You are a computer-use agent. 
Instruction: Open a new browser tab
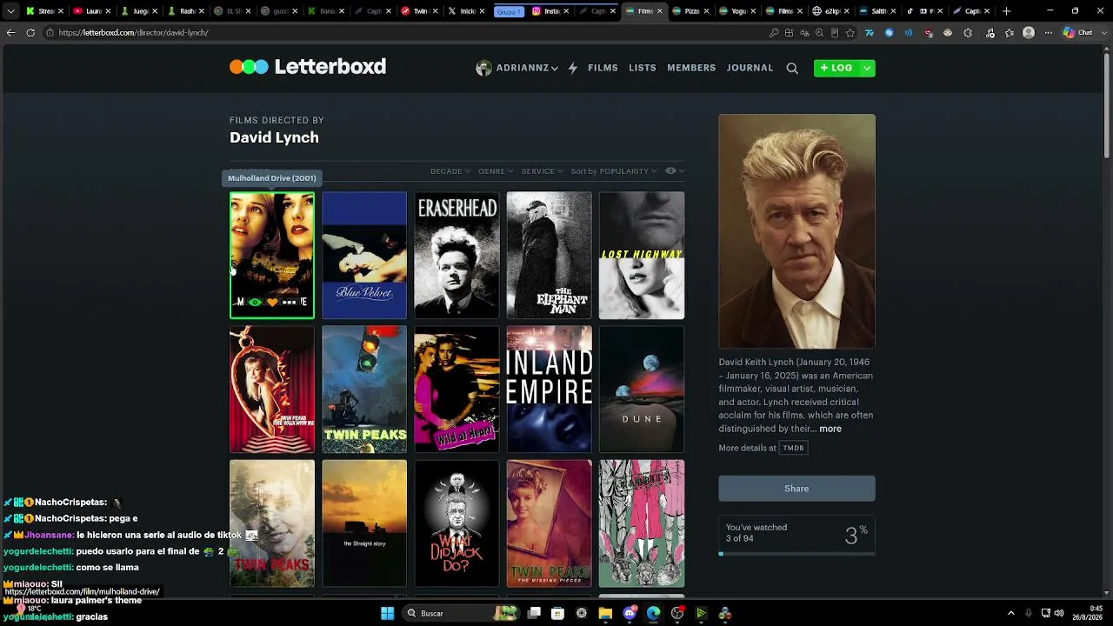click(x=1007, y=11)
